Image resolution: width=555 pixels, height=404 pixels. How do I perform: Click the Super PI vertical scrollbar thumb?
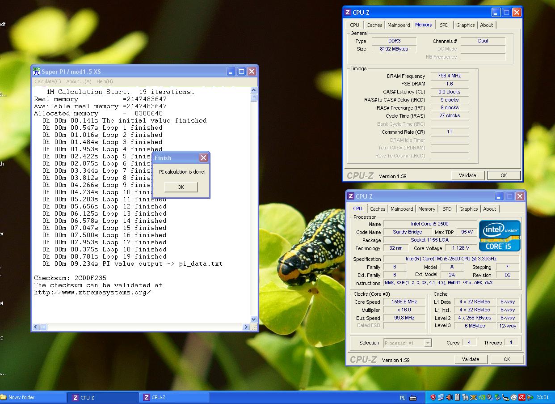pyautogui.click(x=254, y=98)
